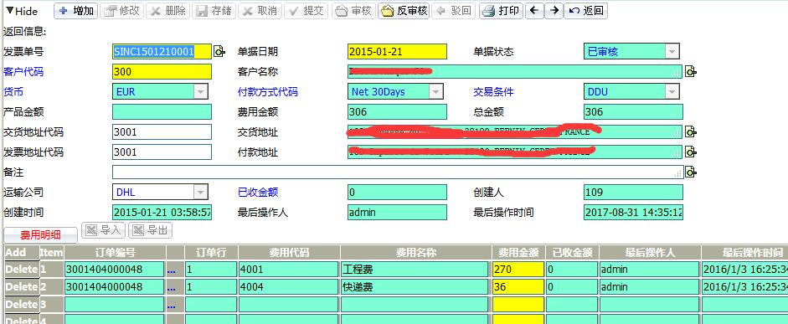The width and height of the screenshot is (788, 324).
Task: Click 费用代码 cell 4001
Action: (x=288, y=270)
